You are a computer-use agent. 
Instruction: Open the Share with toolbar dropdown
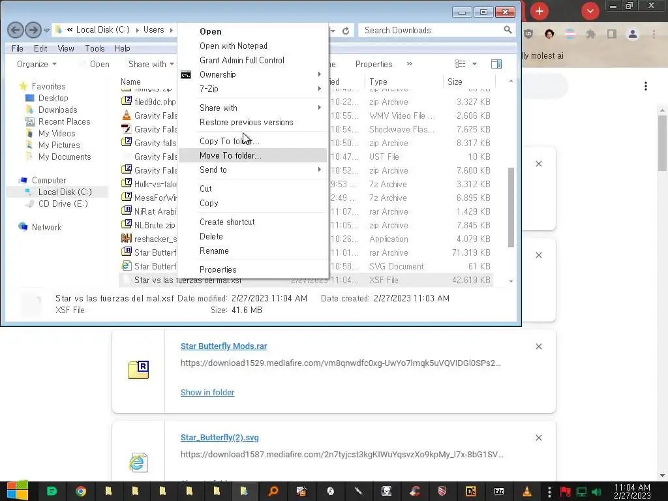pos(151,65)
